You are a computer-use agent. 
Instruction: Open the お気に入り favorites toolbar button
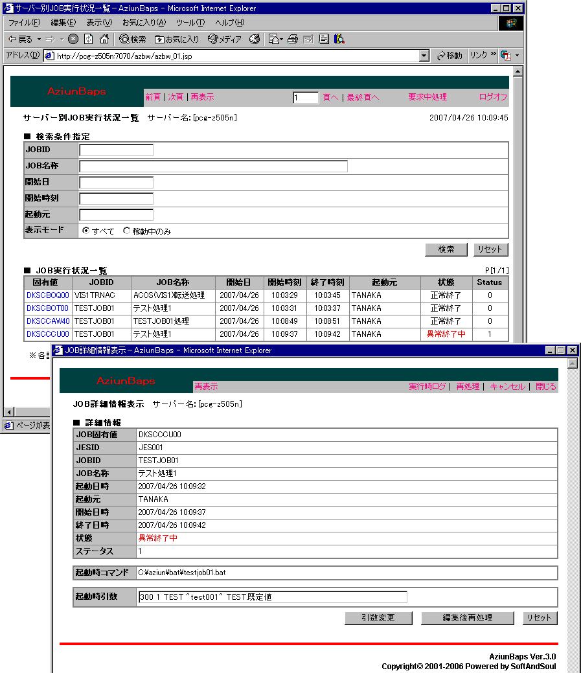coord(177,39)
